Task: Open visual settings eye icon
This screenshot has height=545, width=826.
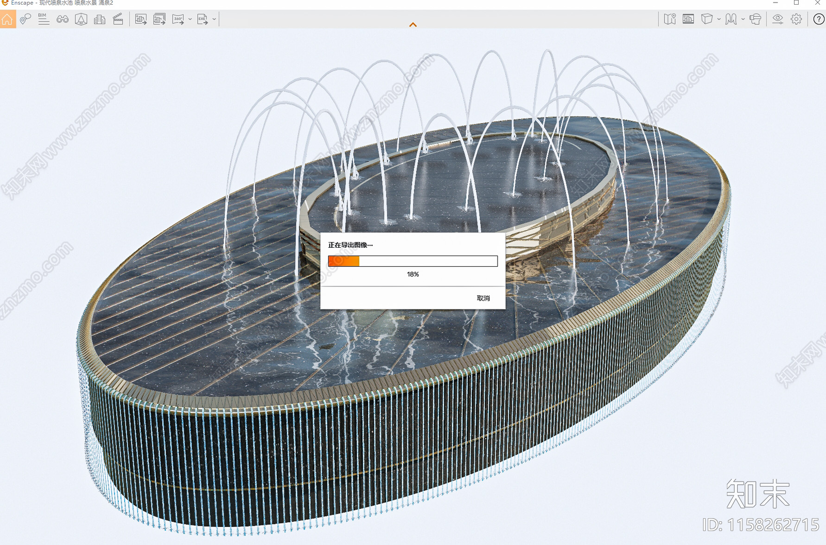Action: 778,20
